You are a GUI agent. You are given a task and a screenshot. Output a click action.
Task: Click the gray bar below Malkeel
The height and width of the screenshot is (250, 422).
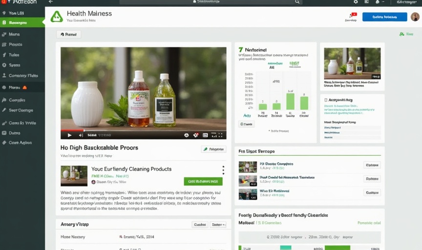coord(310,237)
